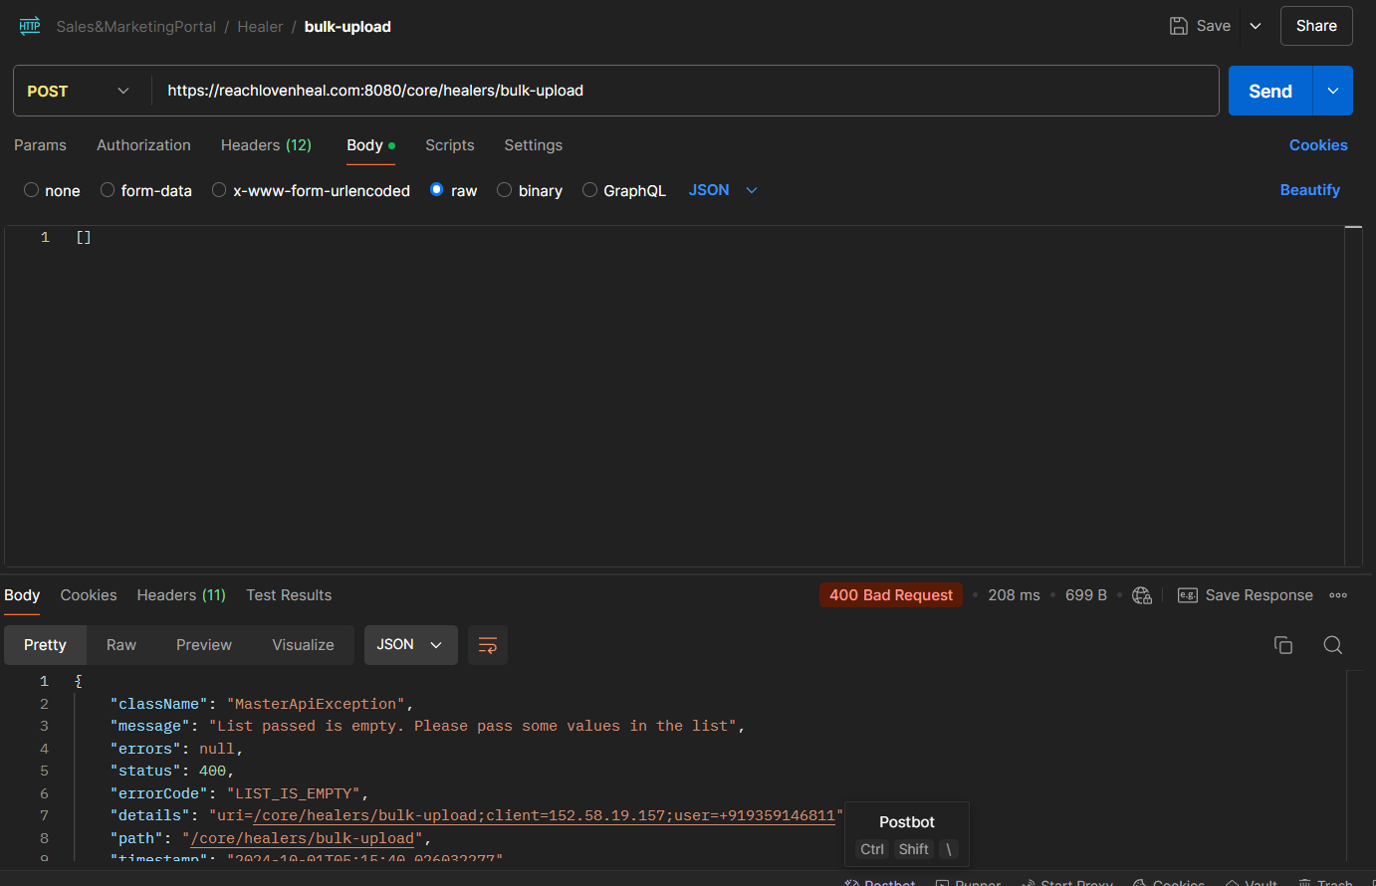Click the "MasterApiException" className value

(x=316, y=704)
